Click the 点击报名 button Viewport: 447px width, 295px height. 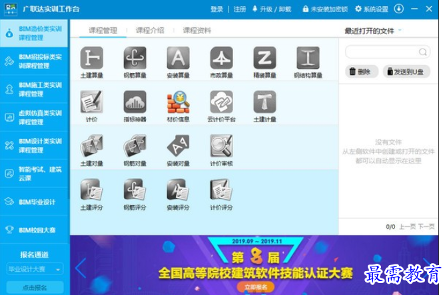pyautogui.click(x=35, y=288)
